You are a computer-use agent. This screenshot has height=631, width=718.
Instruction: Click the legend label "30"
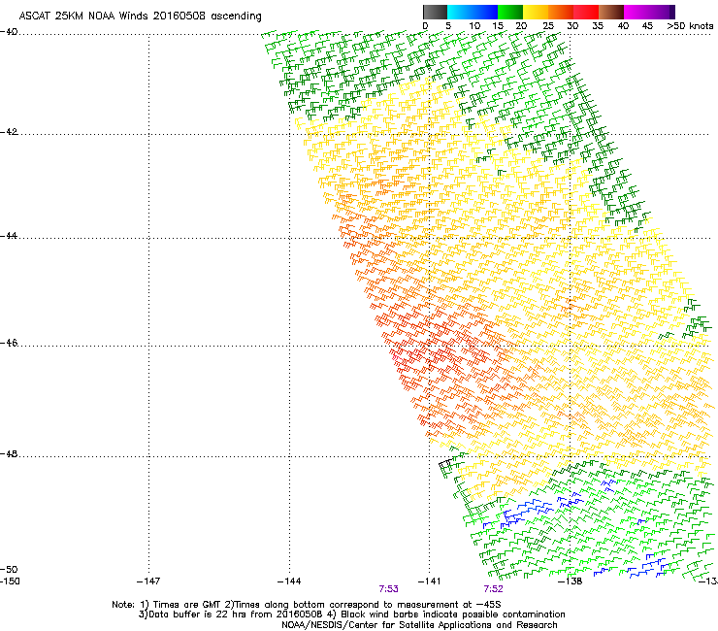[x=572, y=26]
